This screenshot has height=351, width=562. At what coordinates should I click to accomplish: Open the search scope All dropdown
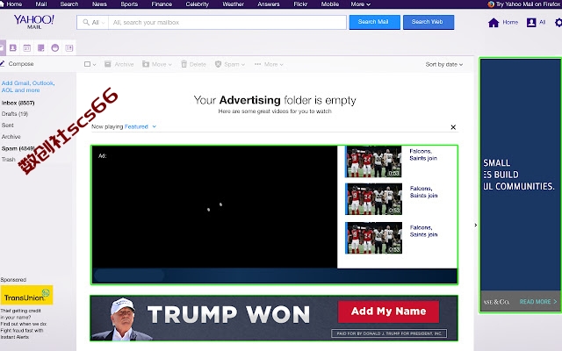(94, 22)
